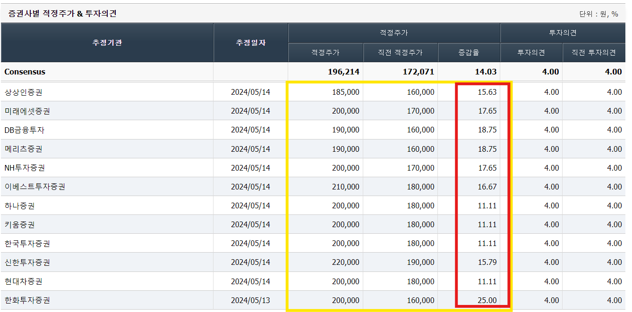Click the 2024/05/13 date for 한화투자증권
This screenshot has width=632, height=312.
pos(250,300)
